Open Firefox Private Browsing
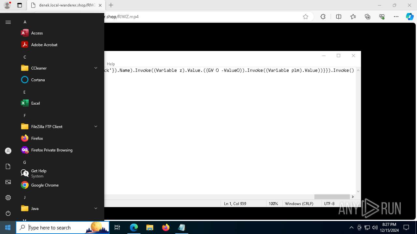Viewport: 417px width, 234px height. pyautogui.click(x=59, y=150)
